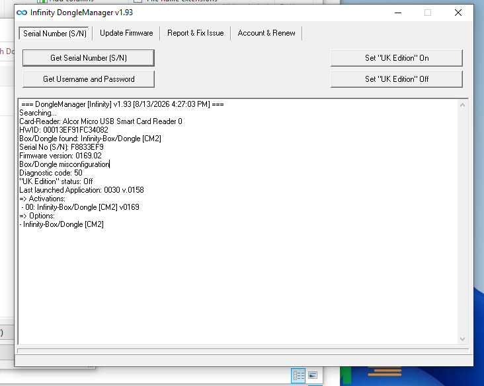Screen dimensions: 484x386
Task: Click the Infinity logo icon in title bar
Action: 22,13
